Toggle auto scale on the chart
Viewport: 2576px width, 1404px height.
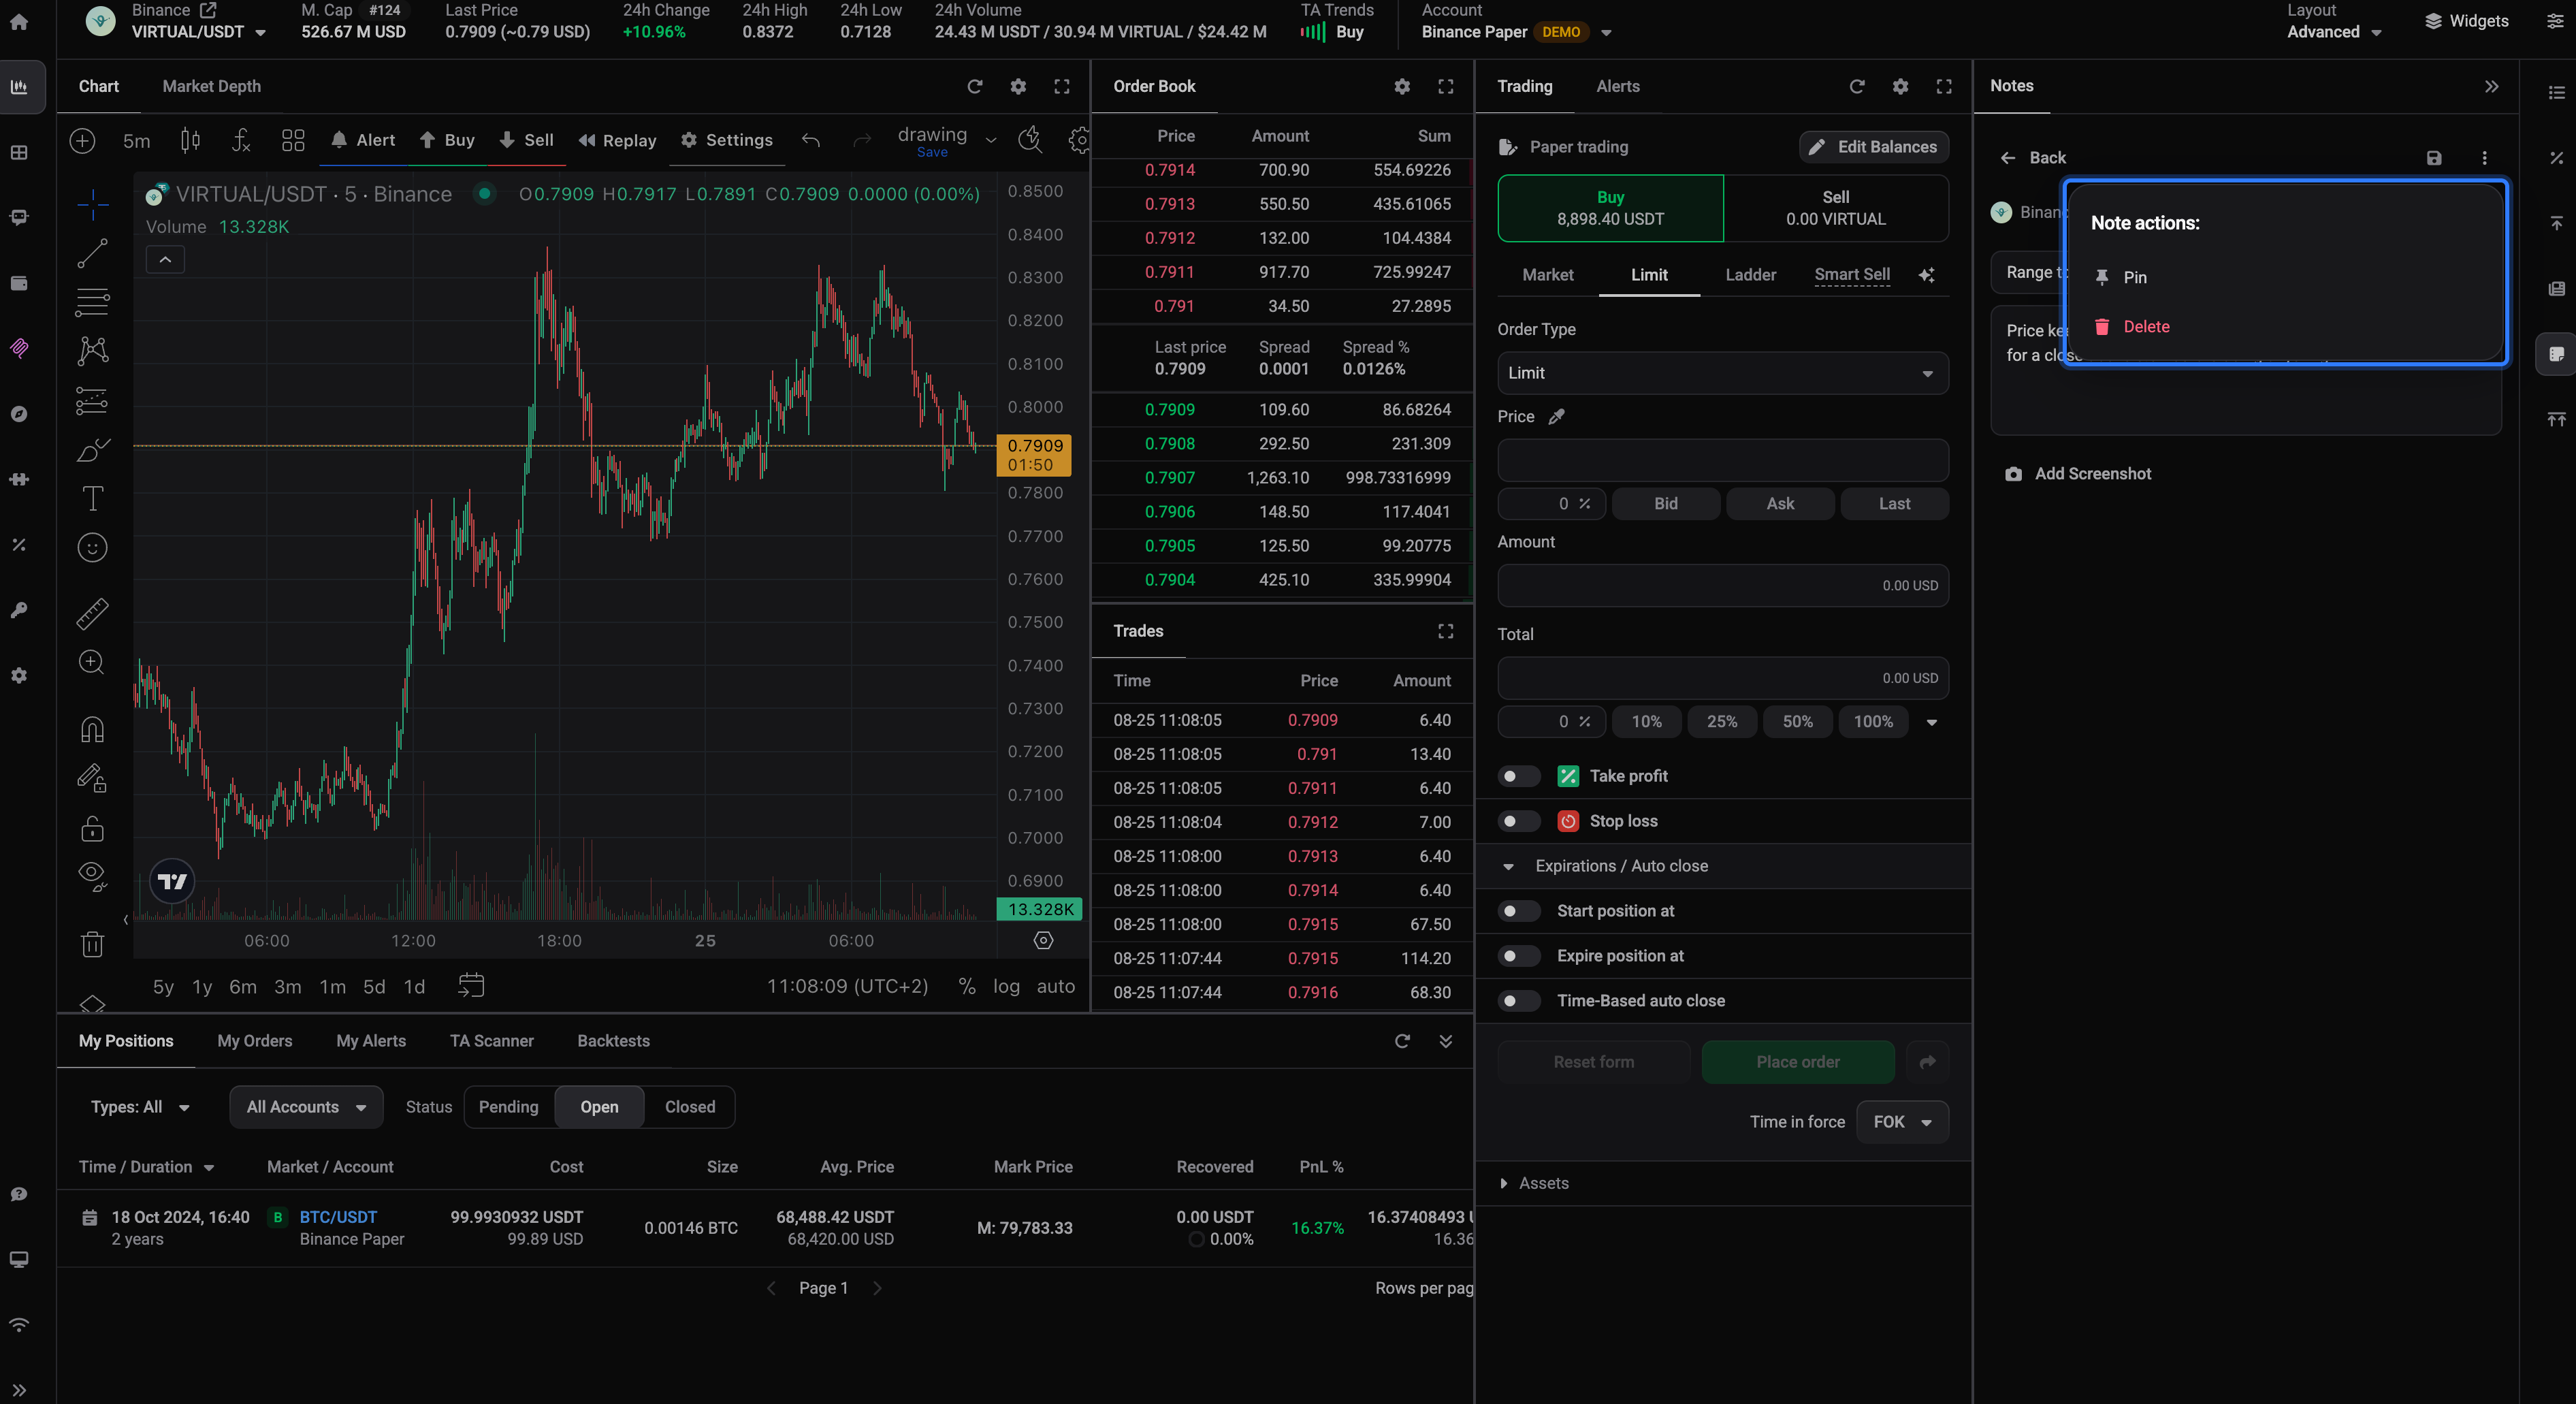tap(1056, 986)
